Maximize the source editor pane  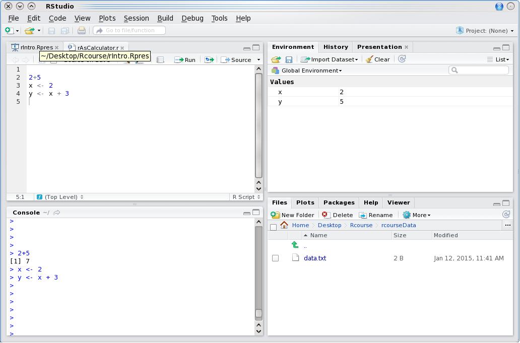click(x=256, y=48)
